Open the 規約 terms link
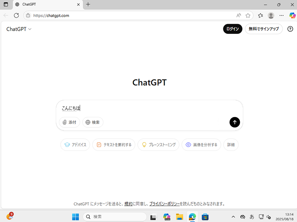Screen dimensions: 297x222 (x=128, y=204)
